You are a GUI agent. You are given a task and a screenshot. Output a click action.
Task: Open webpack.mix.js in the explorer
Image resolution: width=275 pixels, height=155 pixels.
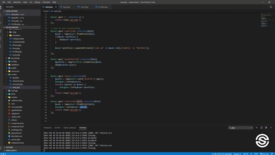click(x=18, y=143)
